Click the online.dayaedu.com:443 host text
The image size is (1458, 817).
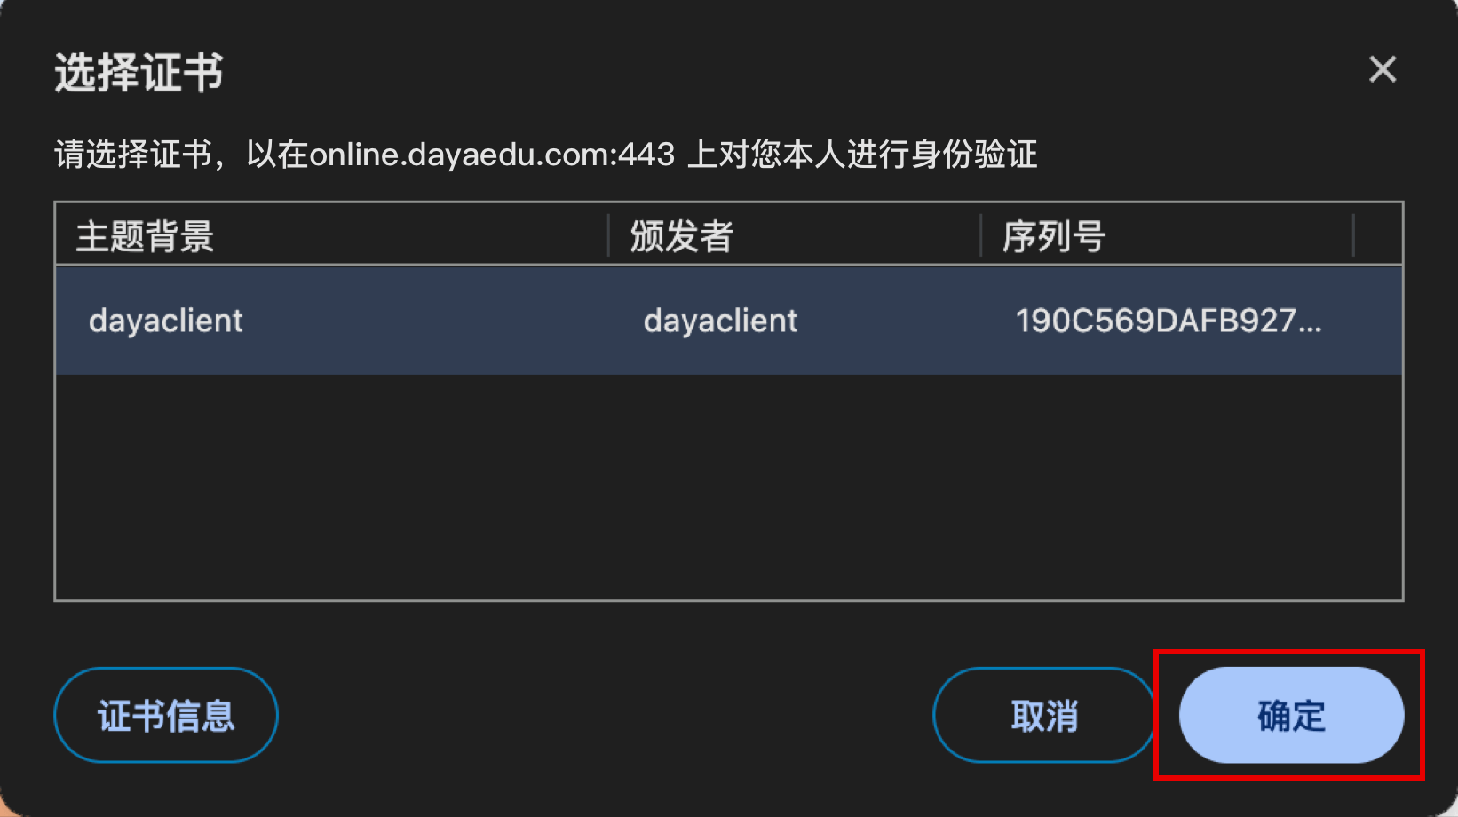pyautogui.click(x=492, y=155)
